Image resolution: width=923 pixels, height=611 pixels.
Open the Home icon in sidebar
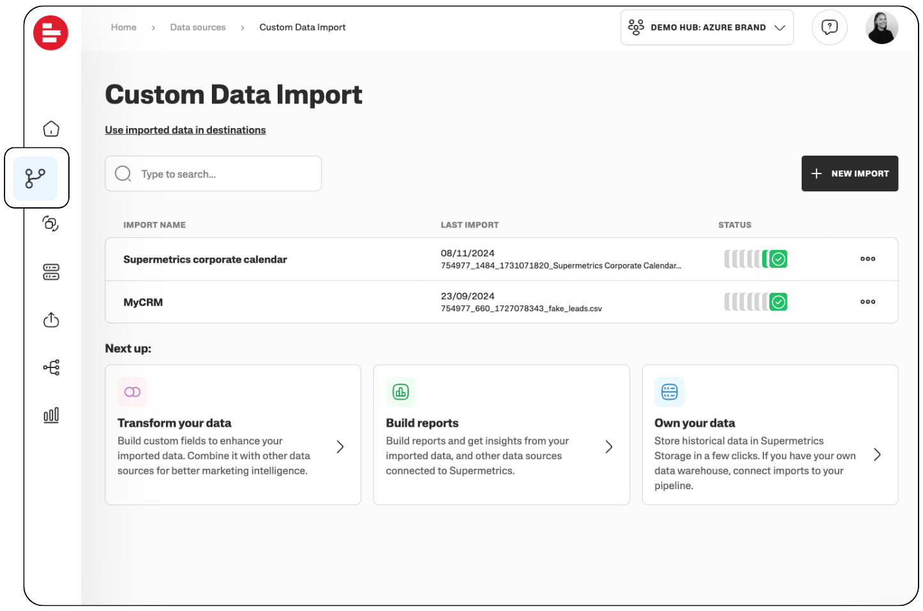click(x=51, y=129)
